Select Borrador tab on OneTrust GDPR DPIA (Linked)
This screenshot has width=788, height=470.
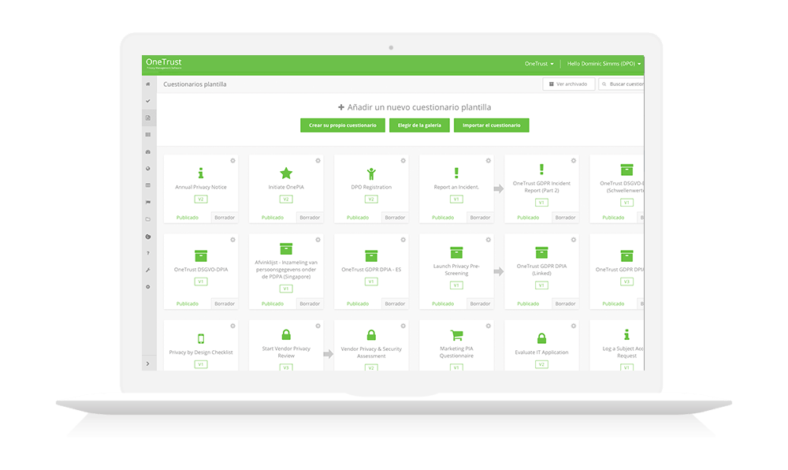tap(565, 304)
